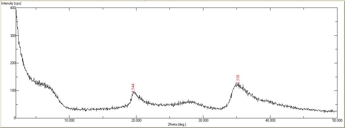
Task: Click the 400 intensity tick label
Action: [x=12, y=8]
